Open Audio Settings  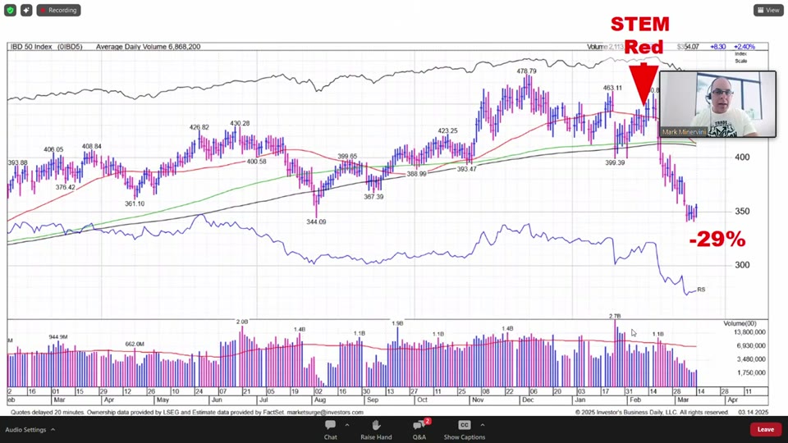tap(25, 430)
